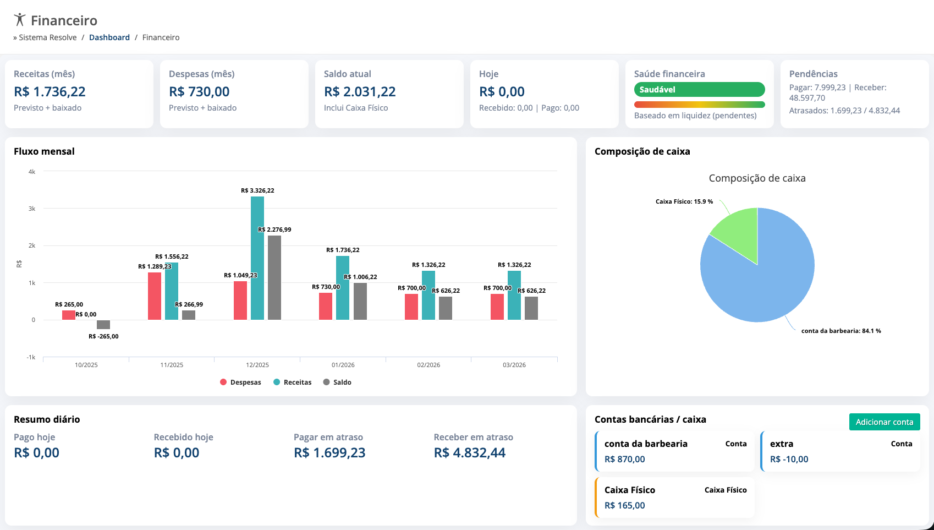Open the Dashboard breadcrumb link
This screenshot has width=934, height=530.
pos(109,37)
